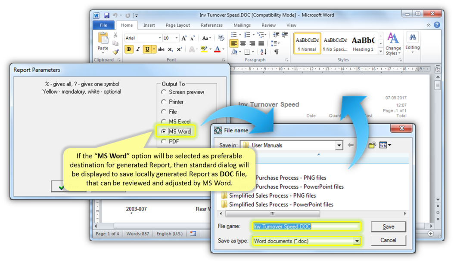This screenshot has height=263, width=454.
Task: Toggle Underline formatting
Action: point(147,49)
